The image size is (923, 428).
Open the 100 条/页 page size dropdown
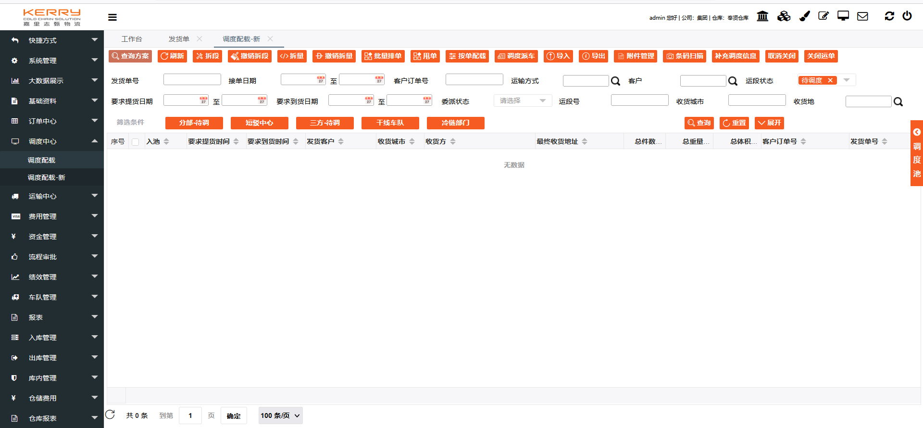coord(281,415)
